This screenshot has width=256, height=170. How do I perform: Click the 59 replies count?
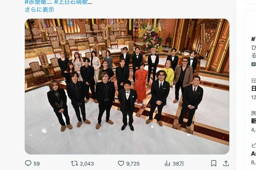coord(37,164)
